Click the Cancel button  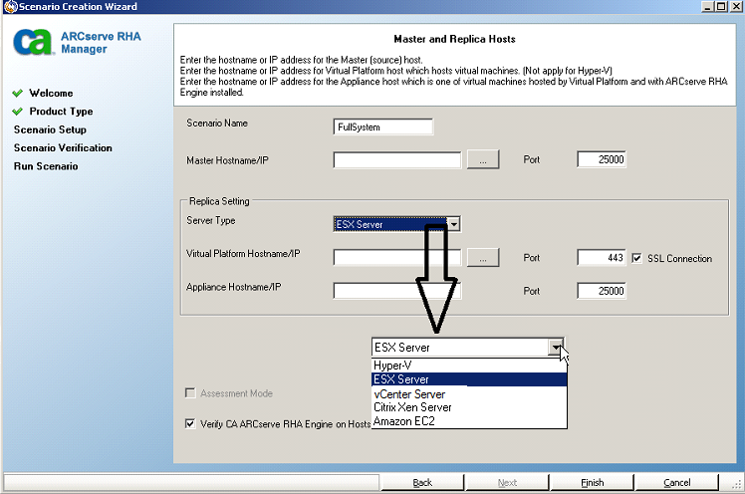point(676,483)
